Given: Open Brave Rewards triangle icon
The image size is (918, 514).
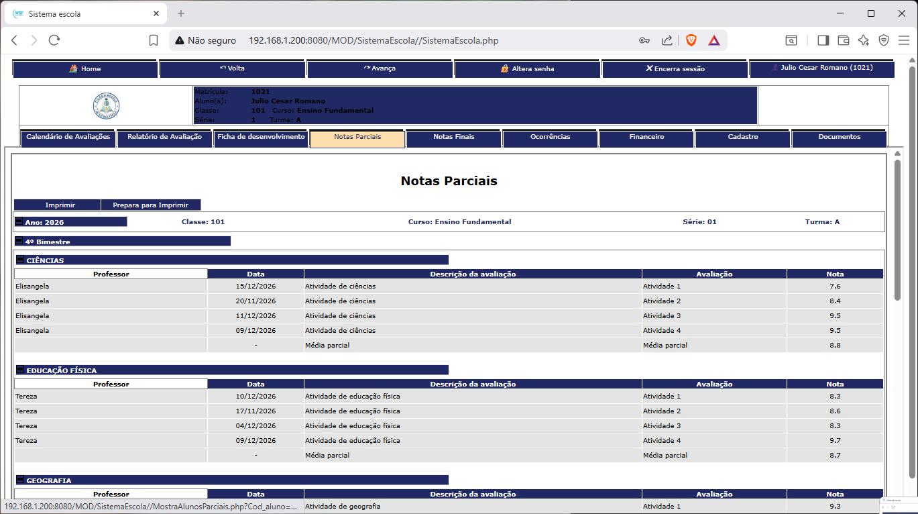Looking at the screenshot, I should [x=714, y=40].
